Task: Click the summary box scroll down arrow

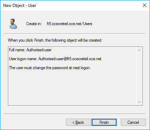Action: [x=139, y=102]
